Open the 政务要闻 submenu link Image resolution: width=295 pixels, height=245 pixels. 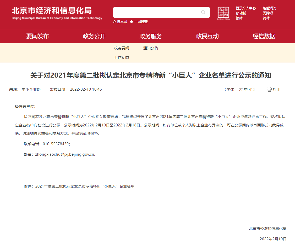[121, 48]
